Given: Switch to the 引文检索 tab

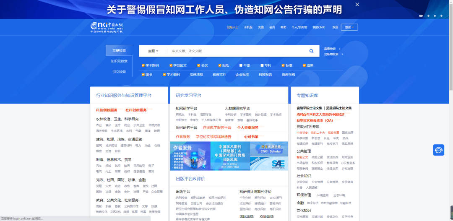Looking at the screenshot, I should coord(119,72).
